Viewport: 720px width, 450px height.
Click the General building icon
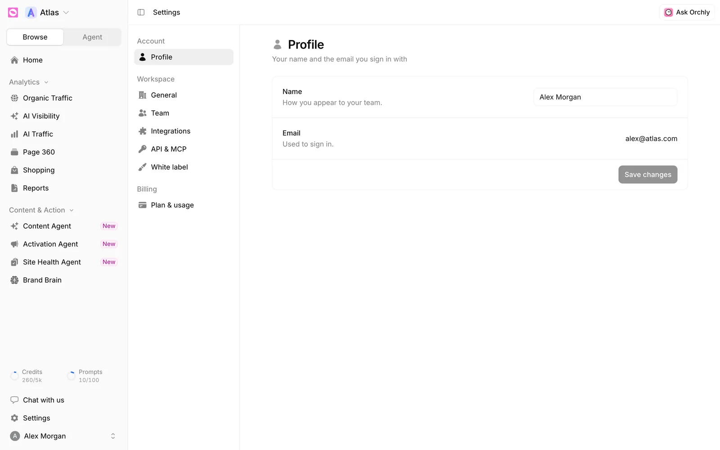click(143, 95)
